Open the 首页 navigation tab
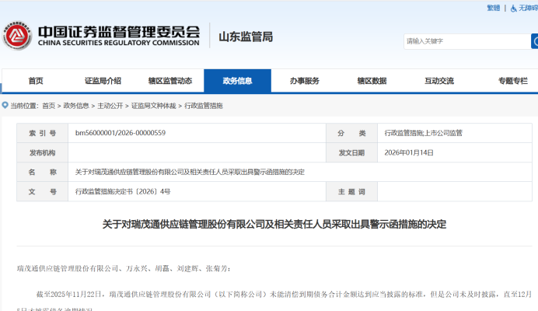Viewport: 538px width, 311px height. click(36, 81)
